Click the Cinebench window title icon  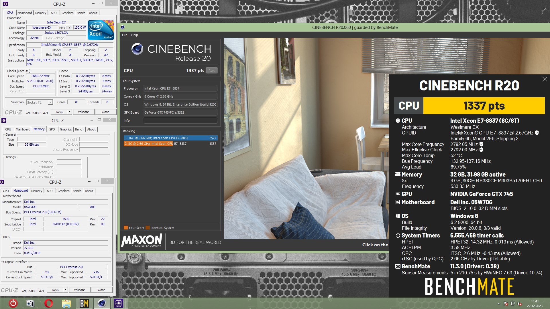(123, 27)
